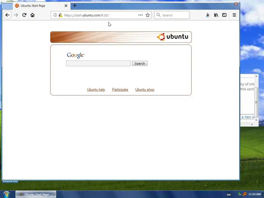Click the keyboard icon in system tray
This screenshot has height=198, width=264.
(x=229, y=194)
